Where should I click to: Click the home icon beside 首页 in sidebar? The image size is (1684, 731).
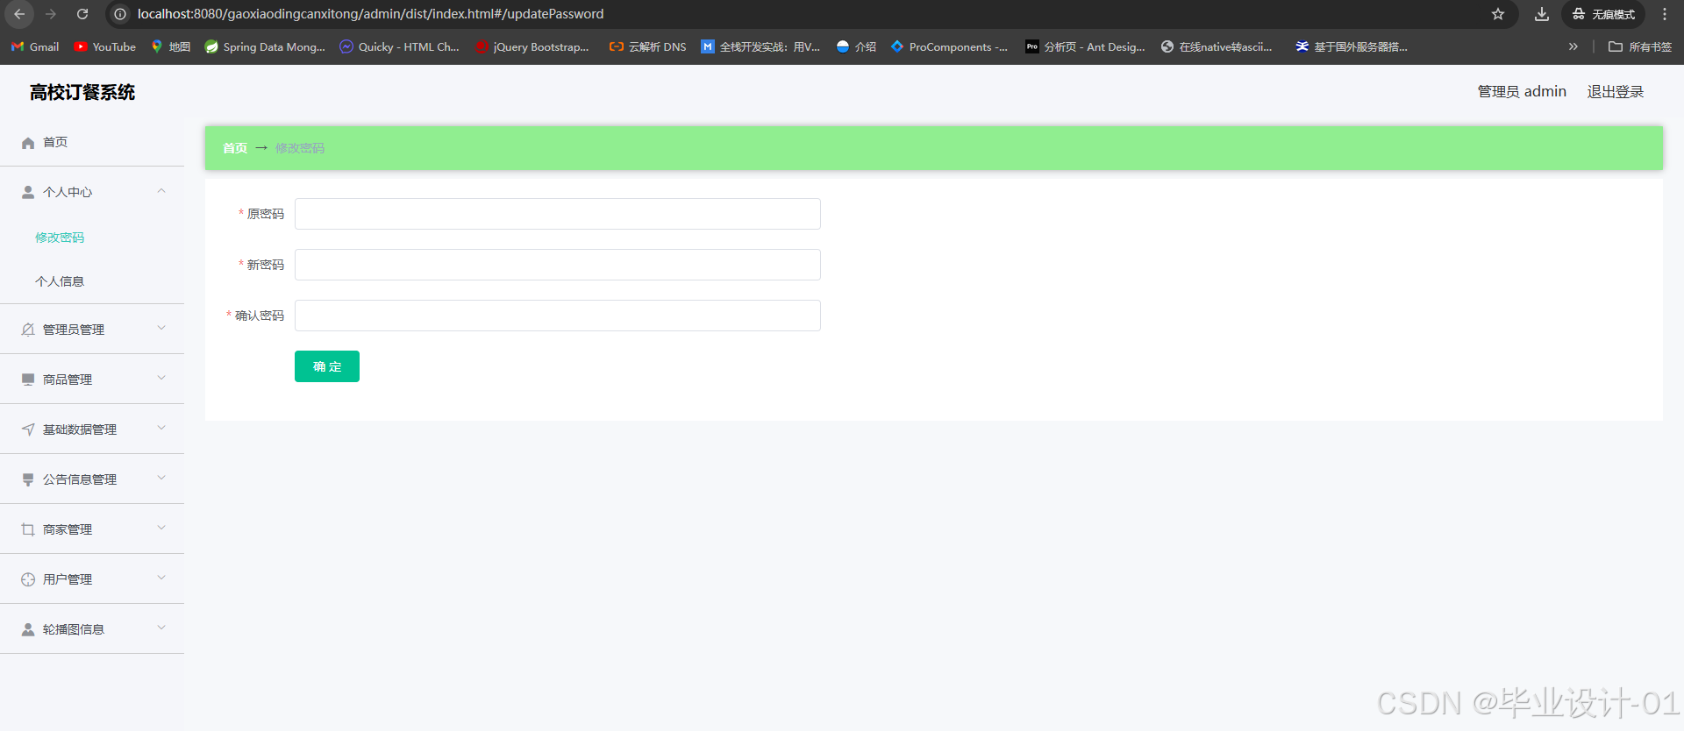pos(28,143)
